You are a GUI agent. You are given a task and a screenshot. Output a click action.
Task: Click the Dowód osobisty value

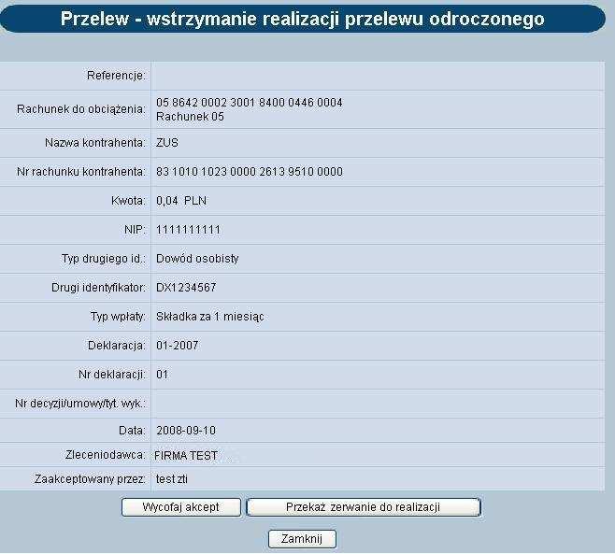(x=197, y=259)
